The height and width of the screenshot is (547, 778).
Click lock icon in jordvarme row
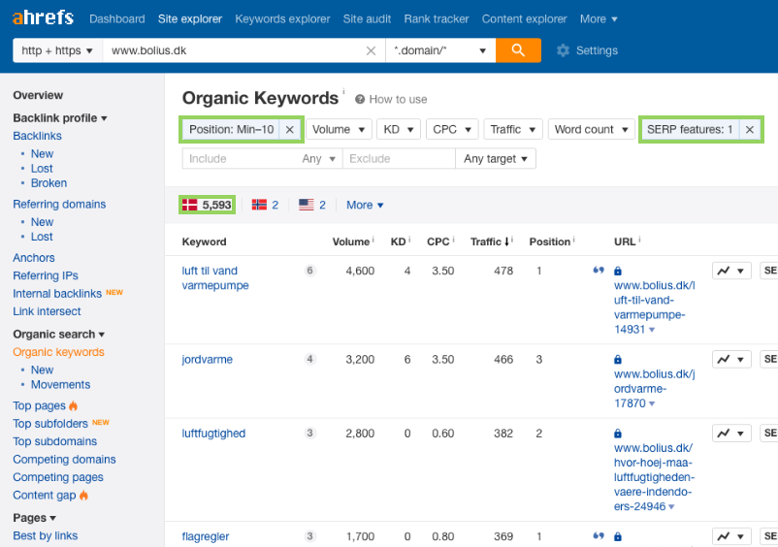tap(618, 360)
